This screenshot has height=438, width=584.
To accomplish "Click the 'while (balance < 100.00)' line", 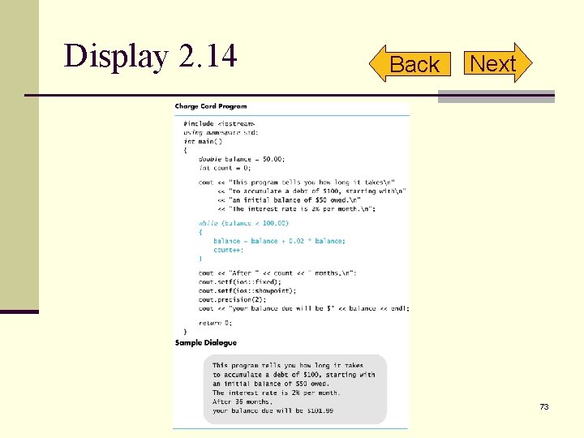I will (x=243, y=224).
